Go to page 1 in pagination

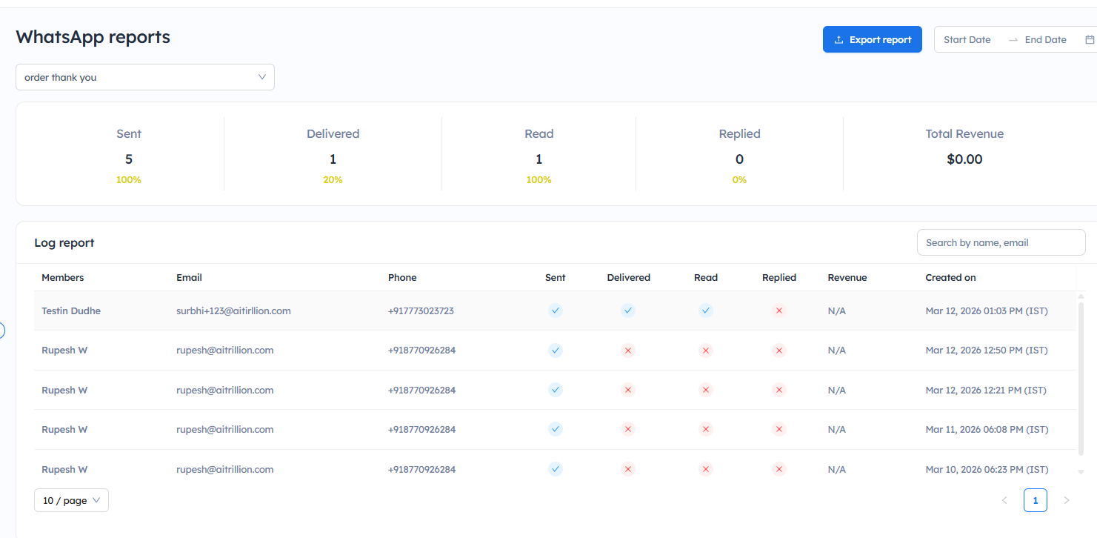pyautogui.click(x=1035, y=501)
